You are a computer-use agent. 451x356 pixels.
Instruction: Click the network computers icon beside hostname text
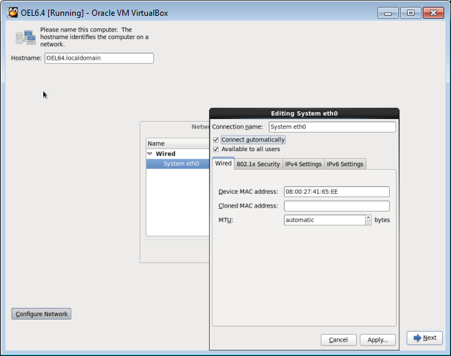(25, 37)
